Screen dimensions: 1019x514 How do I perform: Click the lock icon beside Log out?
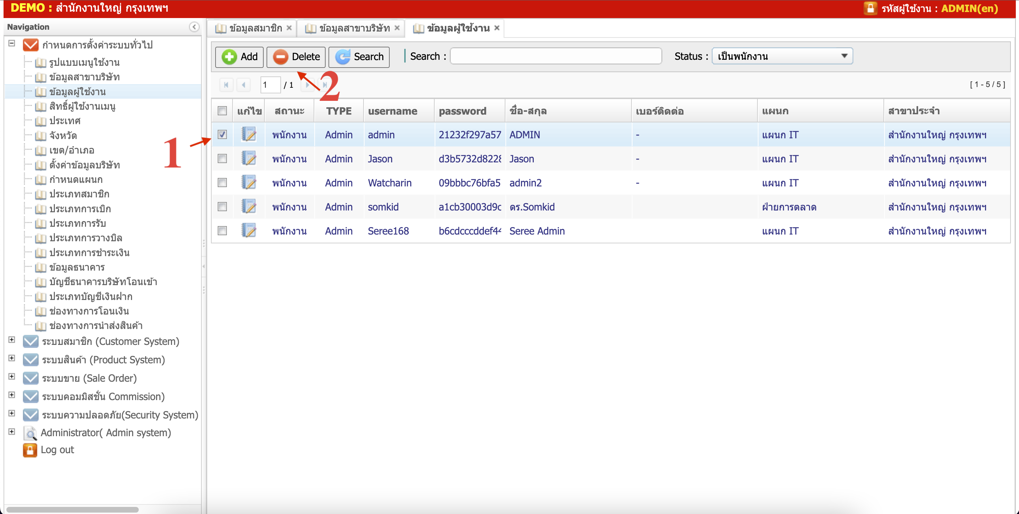pos(30,450)
